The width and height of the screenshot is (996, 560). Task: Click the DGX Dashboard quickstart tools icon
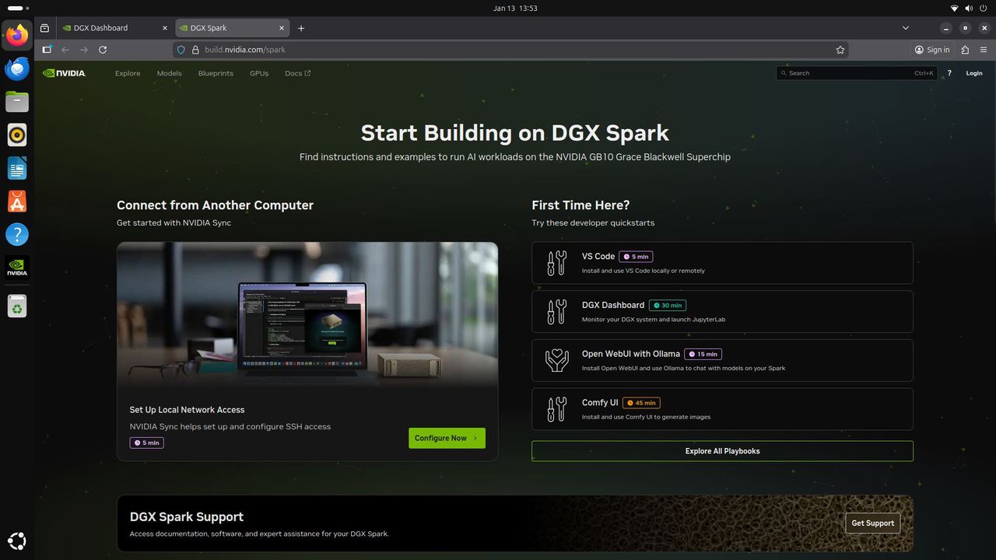click(556, 312)
